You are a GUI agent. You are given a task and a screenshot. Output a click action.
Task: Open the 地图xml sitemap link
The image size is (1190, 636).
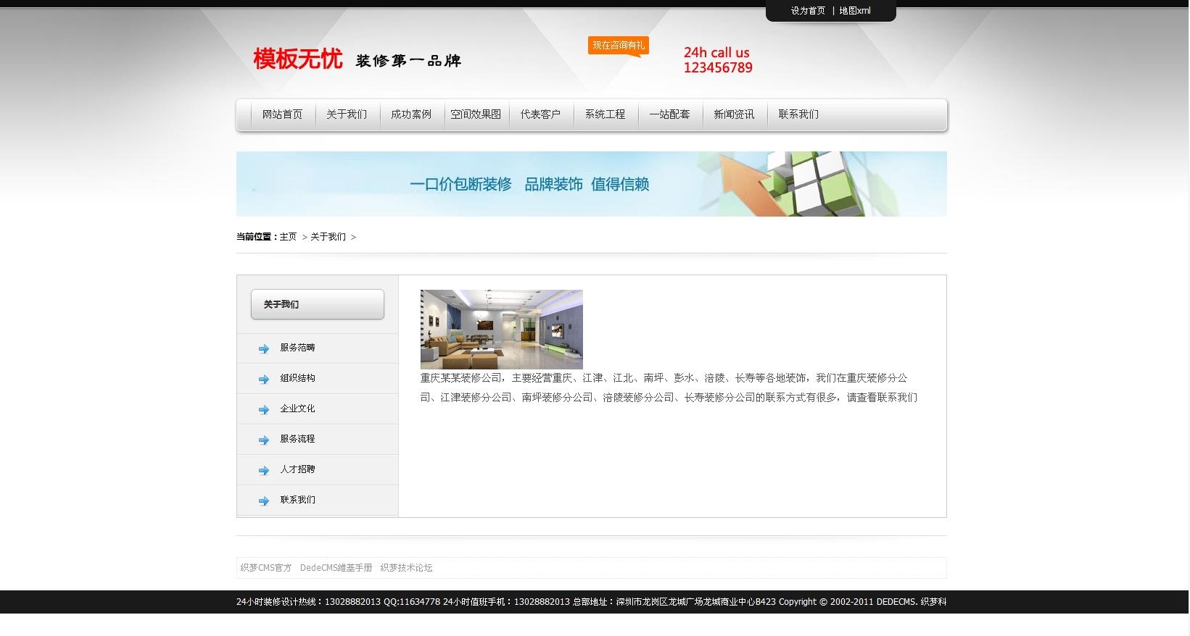[855, 11]
